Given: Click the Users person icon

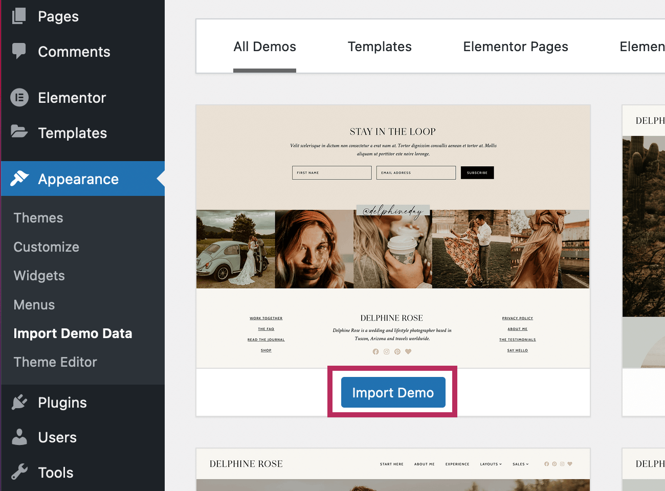Looking at the screenshot, I should tap(19, 437).
